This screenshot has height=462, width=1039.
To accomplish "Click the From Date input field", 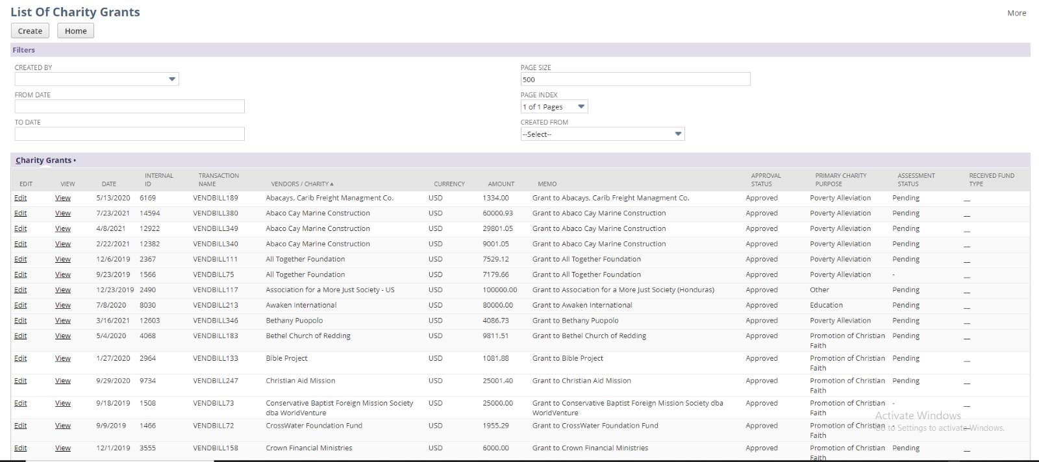I will pyautogui.click(x=130, y=106).
